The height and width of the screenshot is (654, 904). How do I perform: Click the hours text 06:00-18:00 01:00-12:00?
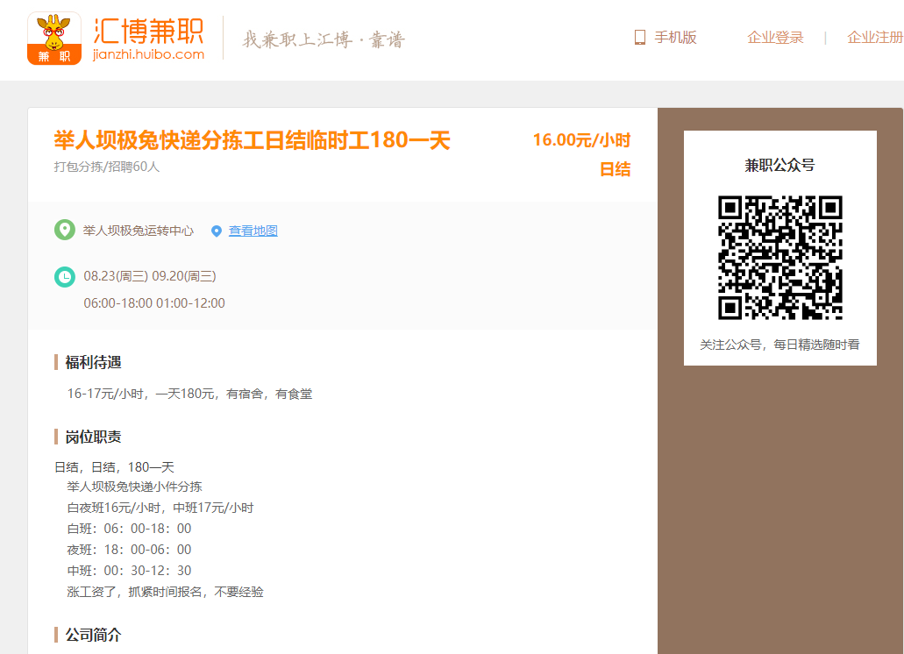click(154, 303)
